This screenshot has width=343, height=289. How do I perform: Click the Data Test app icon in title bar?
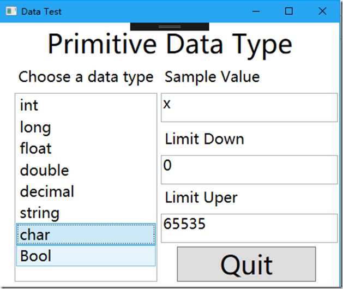[x=11, y=11]
